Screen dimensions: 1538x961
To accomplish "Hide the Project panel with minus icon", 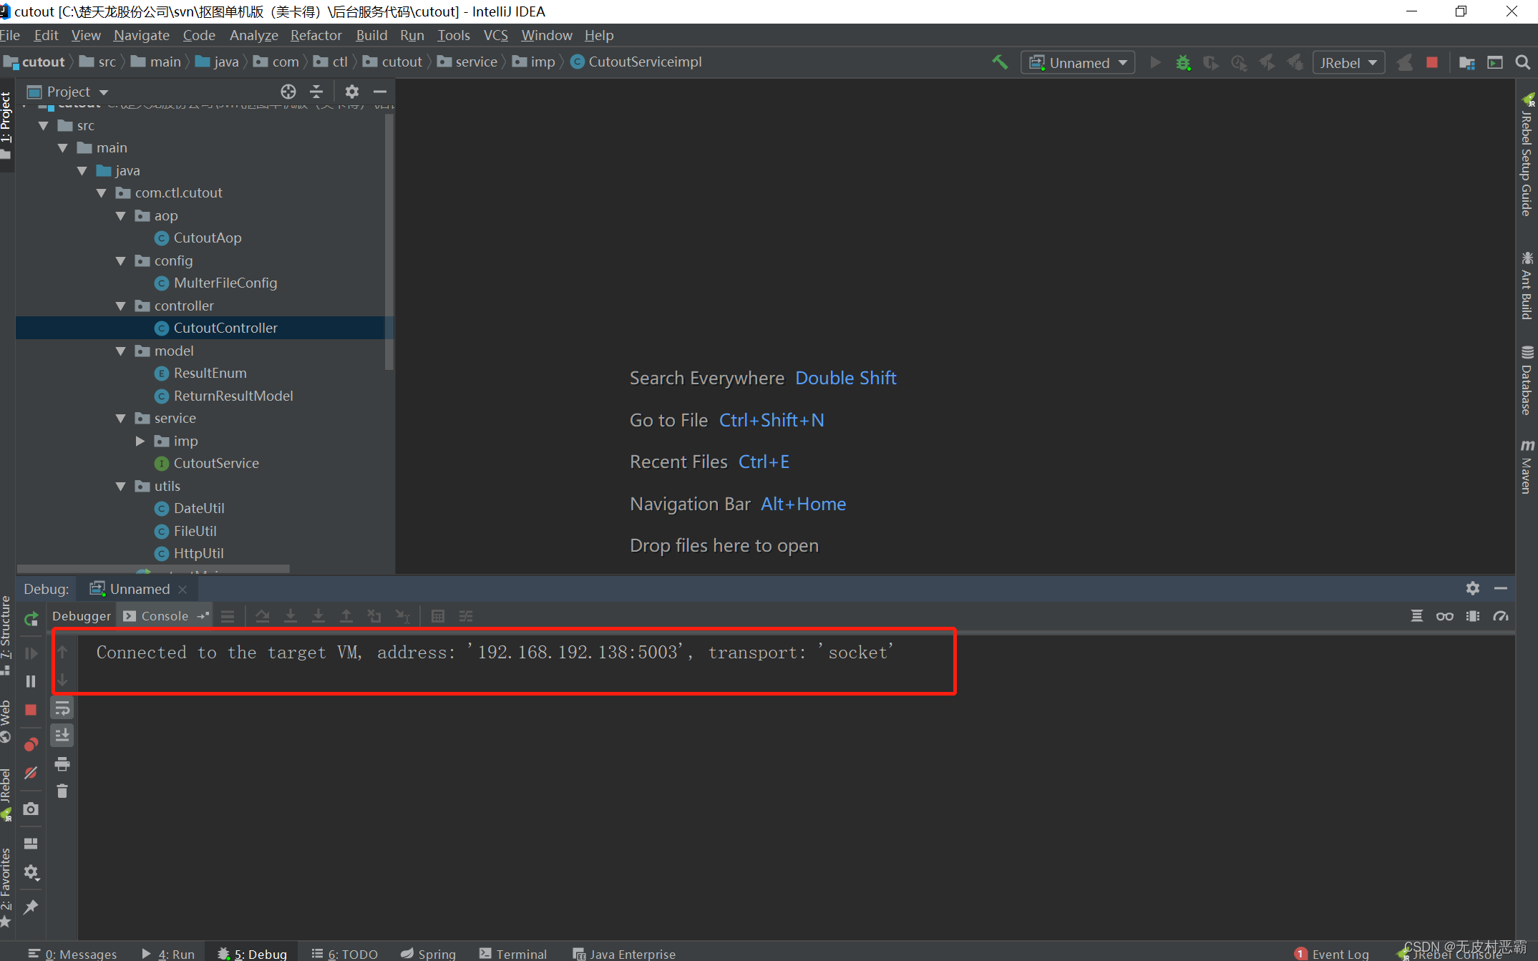I will coord(380,92).
